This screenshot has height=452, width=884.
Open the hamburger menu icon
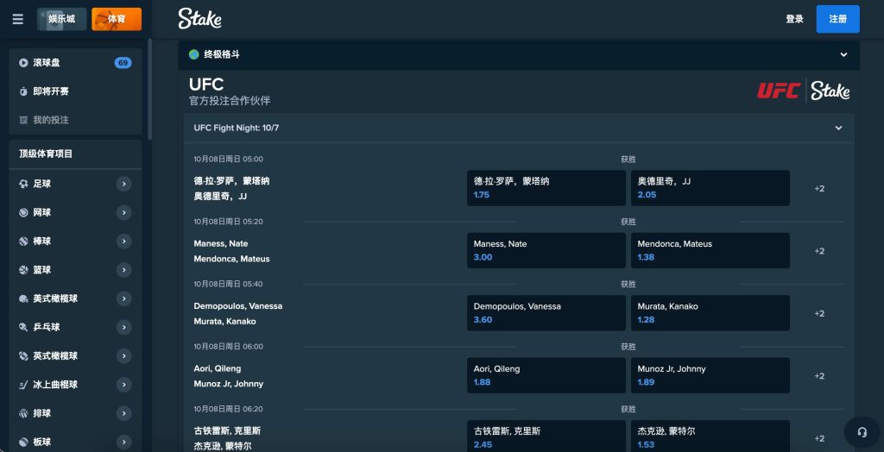(17, 19)
